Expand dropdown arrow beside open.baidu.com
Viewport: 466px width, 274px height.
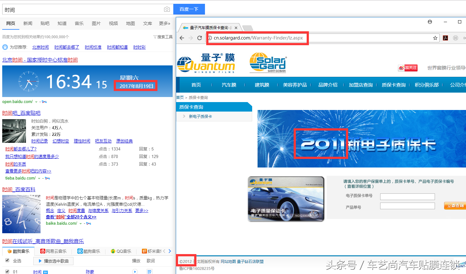coord(36,102)
